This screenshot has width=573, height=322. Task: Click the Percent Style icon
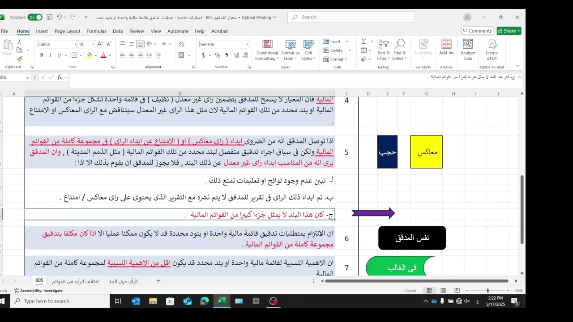point(218,55)
